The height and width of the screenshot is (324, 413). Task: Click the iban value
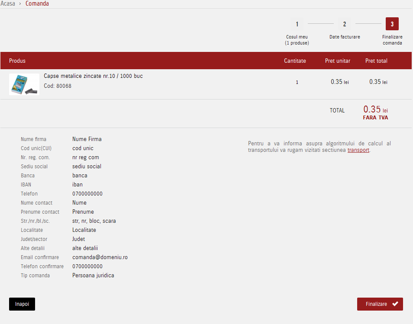[x=77, y=185]
